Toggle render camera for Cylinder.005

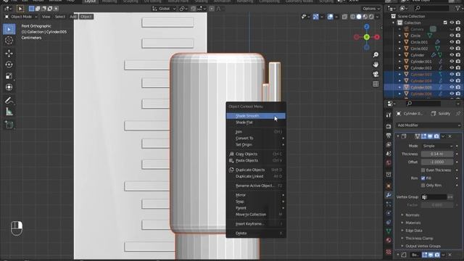(x=458, y=87)
